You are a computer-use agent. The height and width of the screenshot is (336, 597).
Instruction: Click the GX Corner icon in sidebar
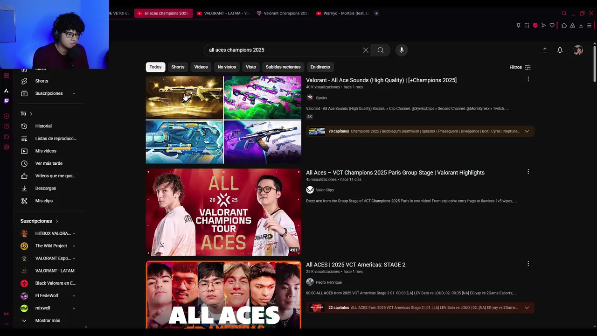pyautogui.click(x=6, y=314)
